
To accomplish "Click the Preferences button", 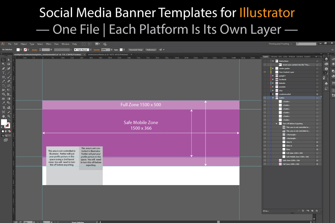I will 151,50.
